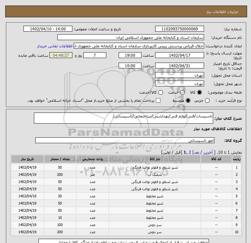Image resolution: width=251 pixels, height=243 pixels.
Task: Click quantity 100 in row 9
Action: [x=60, y=225]
